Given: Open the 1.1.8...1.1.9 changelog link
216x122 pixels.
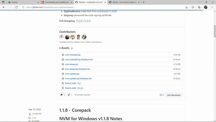Looking at the screenshot, I should point(83,21).
